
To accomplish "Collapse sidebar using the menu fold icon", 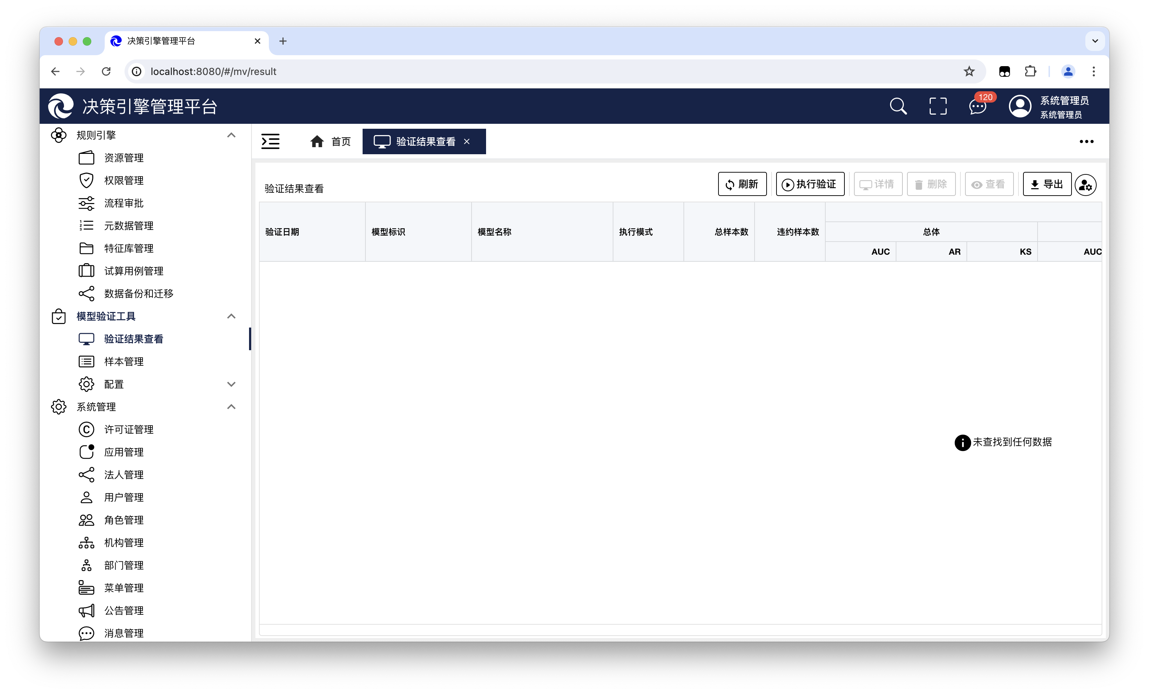I will 271,141.
